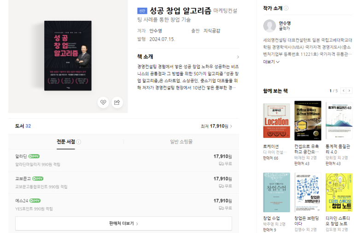This screenshot has height=233, width=356.
Task: Click 교보문고 price 17,910원
Action: (222, 179)
